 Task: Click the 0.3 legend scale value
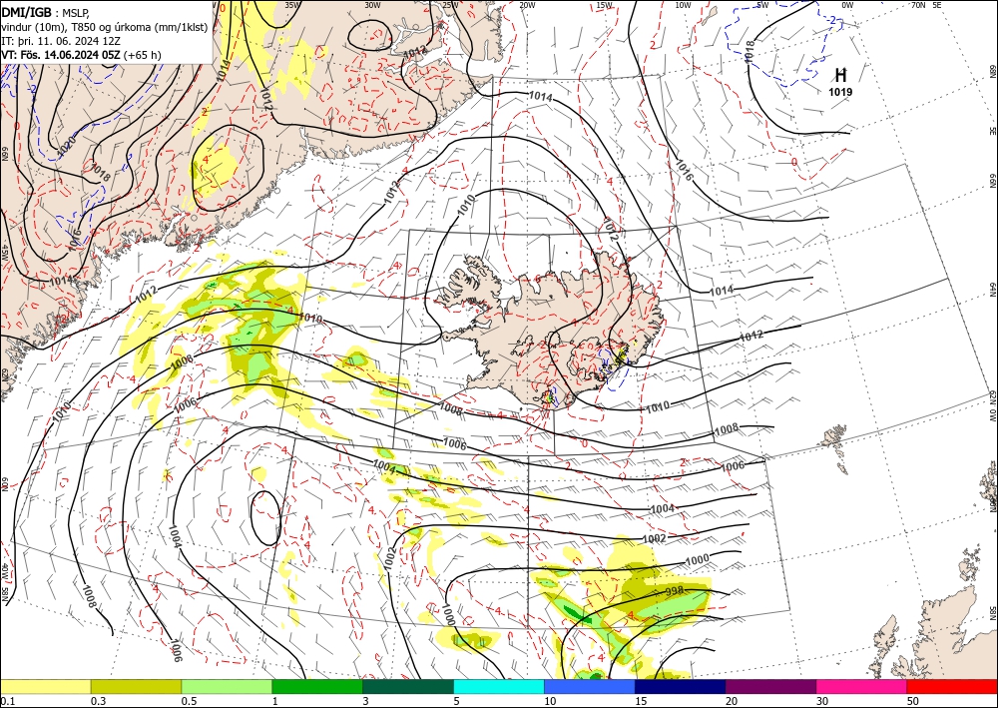pyautogui.click(x=98, y=701)
